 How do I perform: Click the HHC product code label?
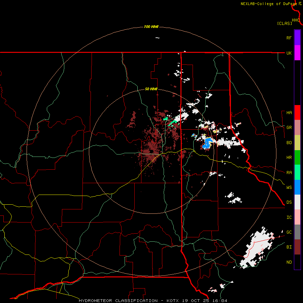(x=296, y=20)
